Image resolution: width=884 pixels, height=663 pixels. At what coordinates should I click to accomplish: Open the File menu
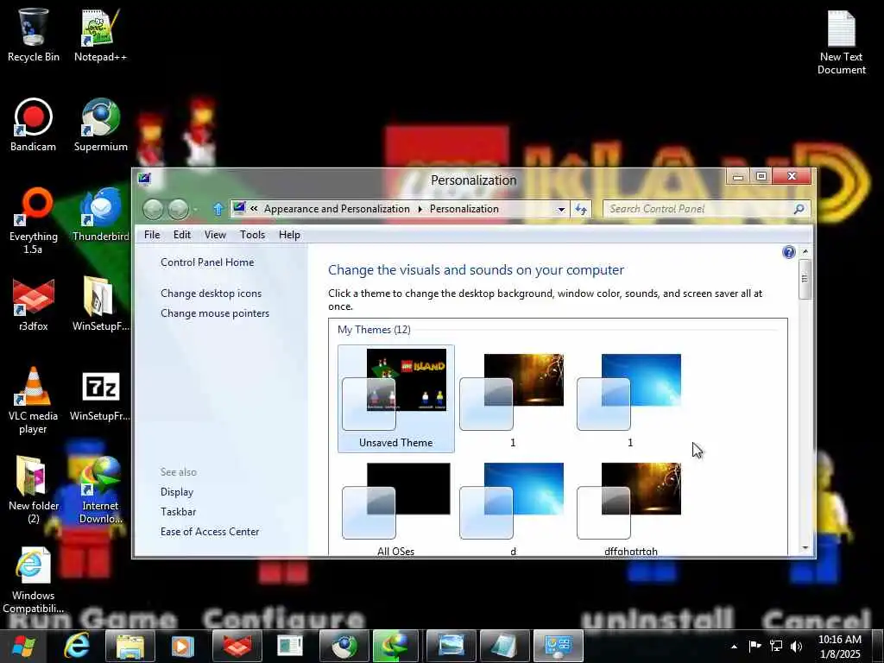152,235
